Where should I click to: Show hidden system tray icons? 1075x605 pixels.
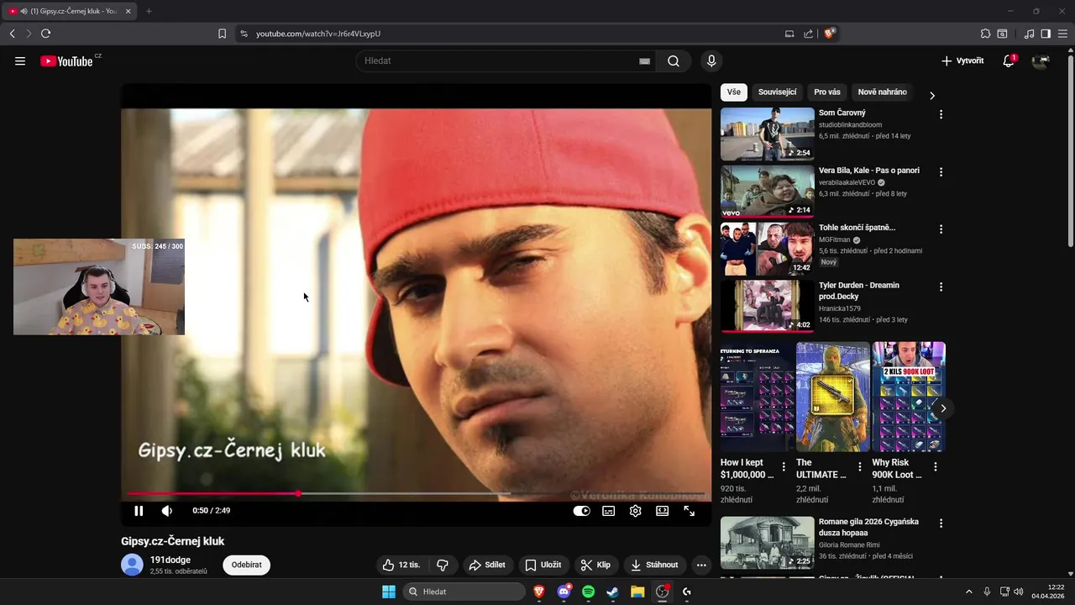[968, 592]
